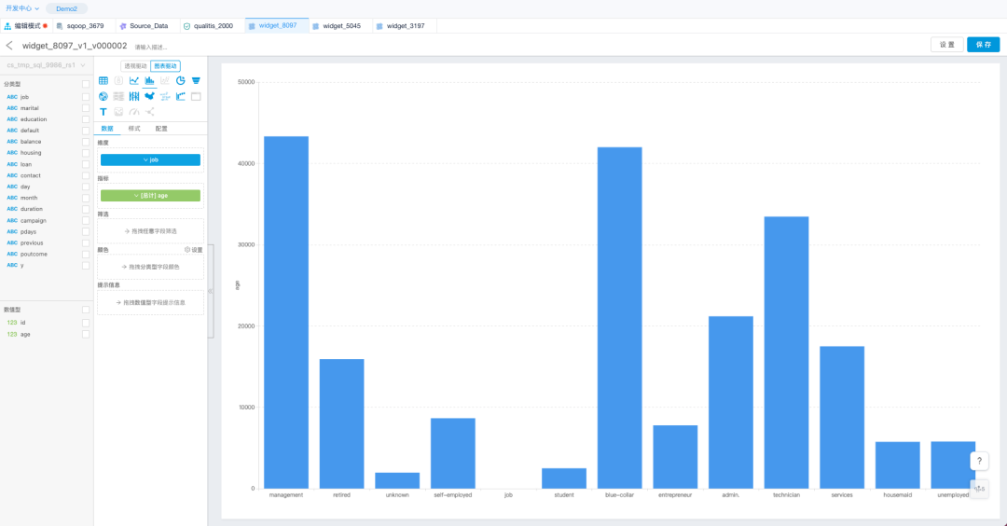Open the 开发中心 dropdown menu
The image size is (1007, 526).
pyautogui.click(x=22, y=7)
